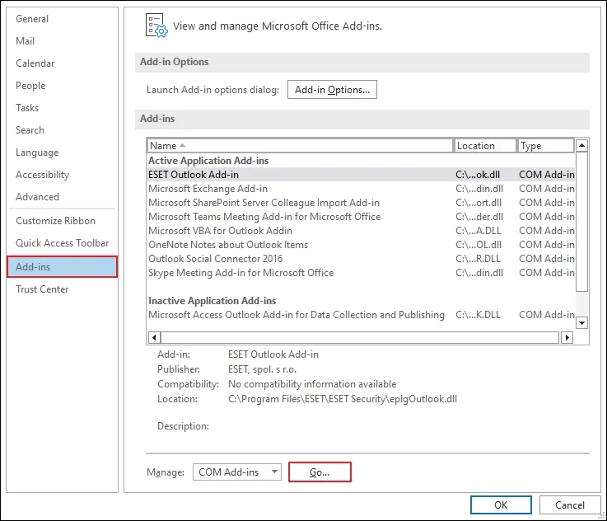Click the No compatibility information available text
The image size is (607, 521).
point(312,384)
